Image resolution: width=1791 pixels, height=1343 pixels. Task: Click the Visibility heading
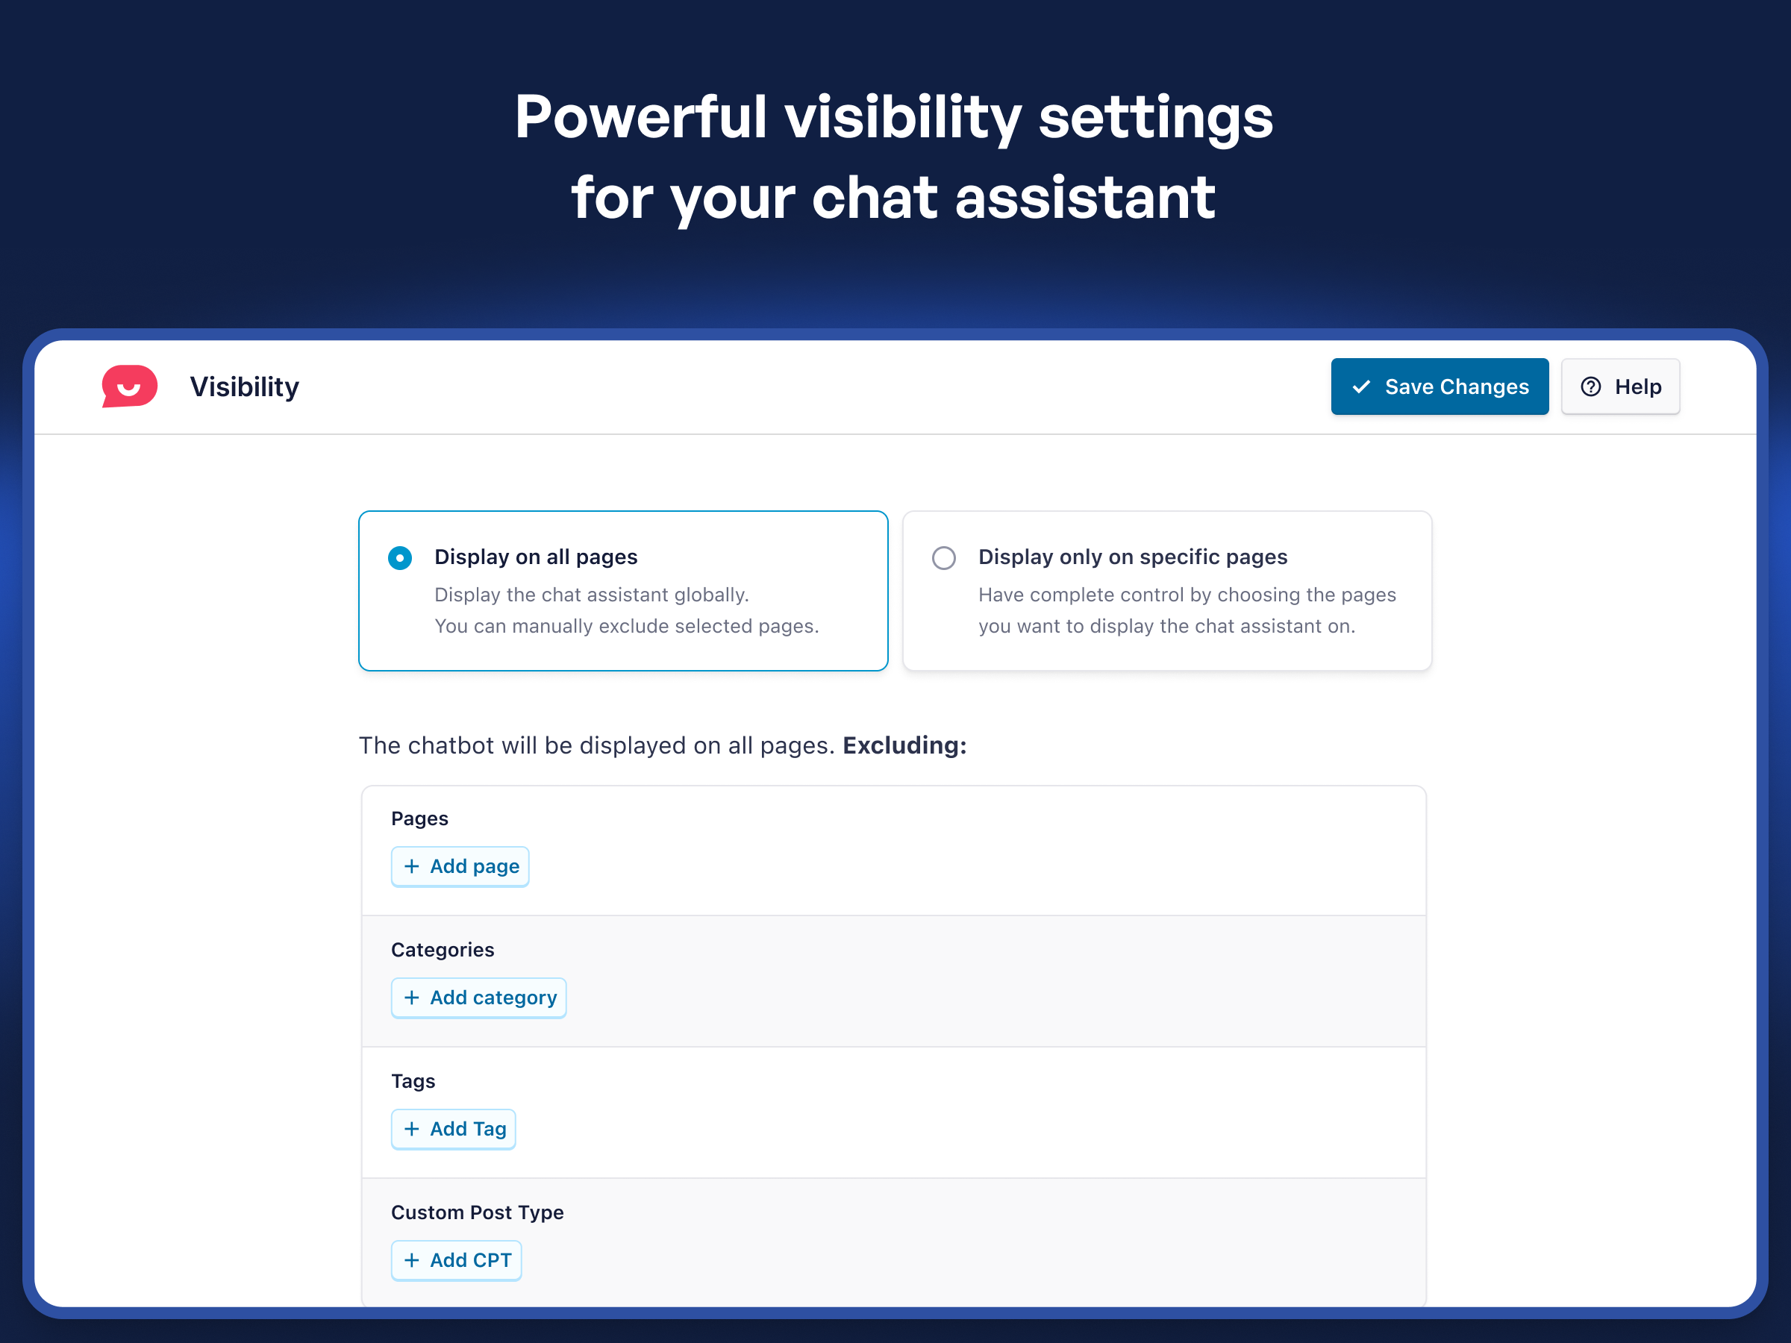[244, 386]
